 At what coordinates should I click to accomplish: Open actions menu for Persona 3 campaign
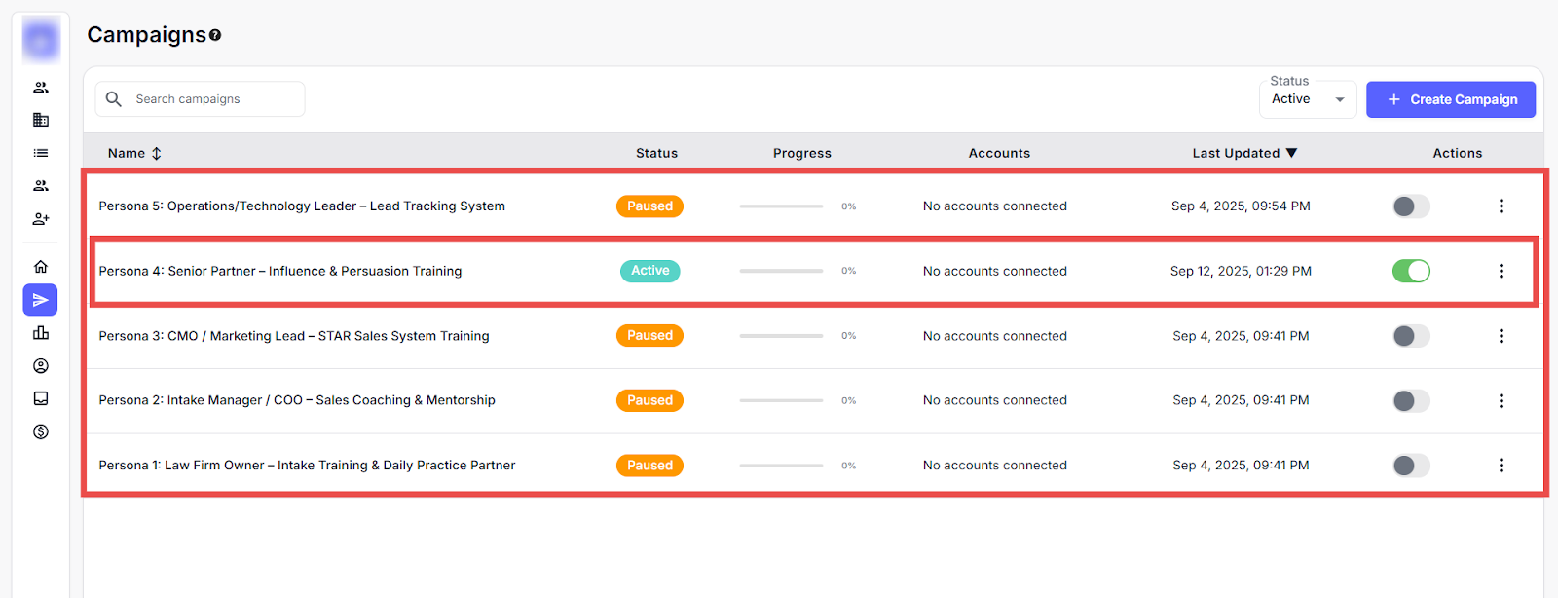(x=1501, y=336)
